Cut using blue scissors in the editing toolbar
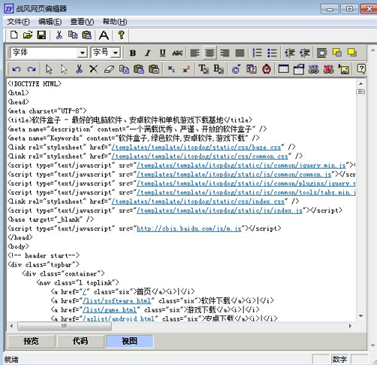 coord(79,69)
